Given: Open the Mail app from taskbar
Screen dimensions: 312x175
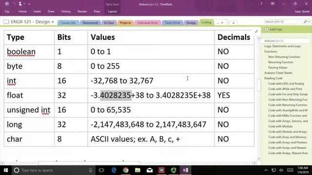Looking at the screenshot, I should tap(150, 170).
